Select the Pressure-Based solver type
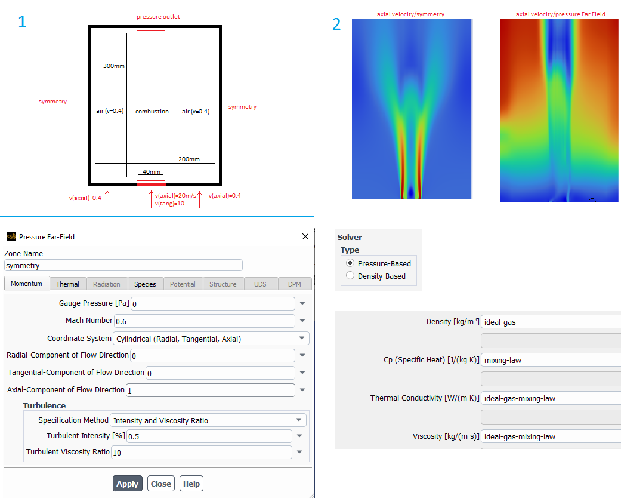The image size is (621, 498). click(350, 263)
